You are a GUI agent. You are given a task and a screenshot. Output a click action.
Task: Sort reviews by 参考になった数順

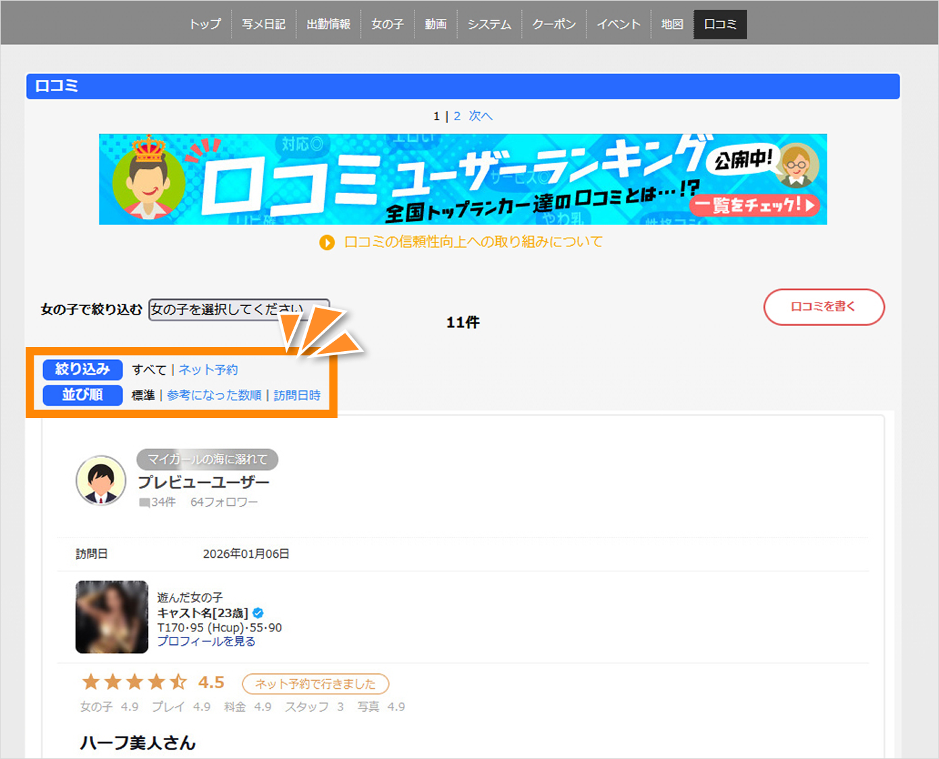[x=214, y=396]
